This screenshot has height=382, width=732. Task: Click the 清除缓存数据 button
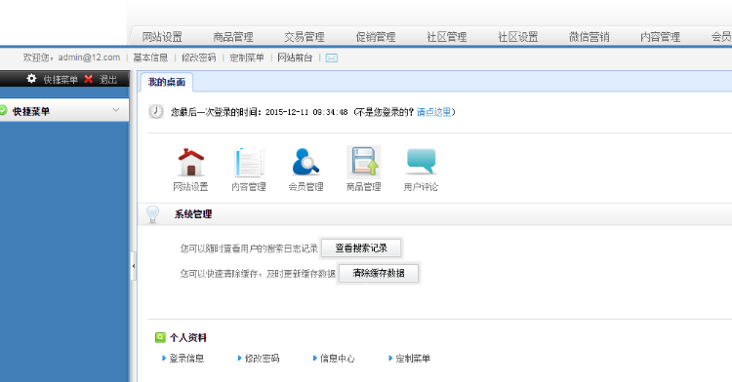tap(379, 273)
